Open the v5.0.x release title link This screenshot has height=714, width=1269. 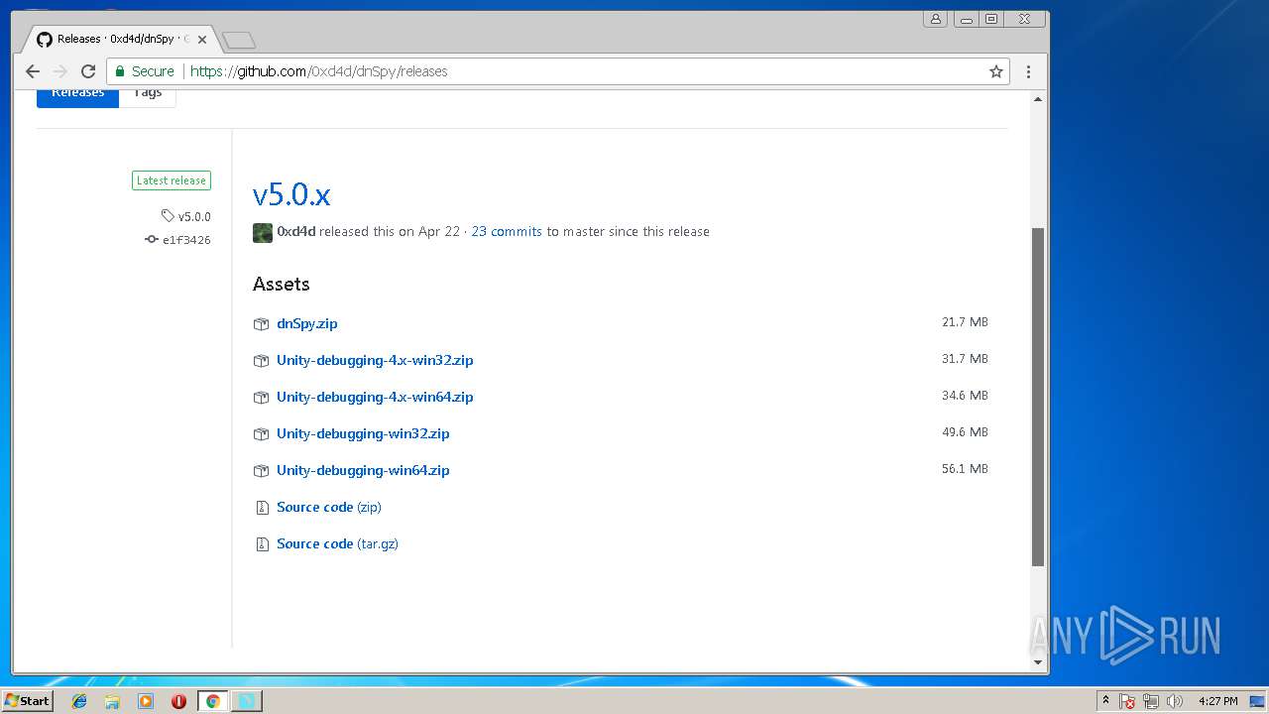coord(291,194)
